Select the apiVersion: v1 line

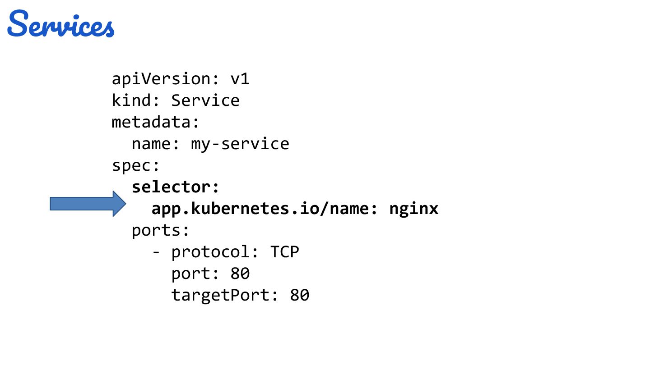pos(181,79)
